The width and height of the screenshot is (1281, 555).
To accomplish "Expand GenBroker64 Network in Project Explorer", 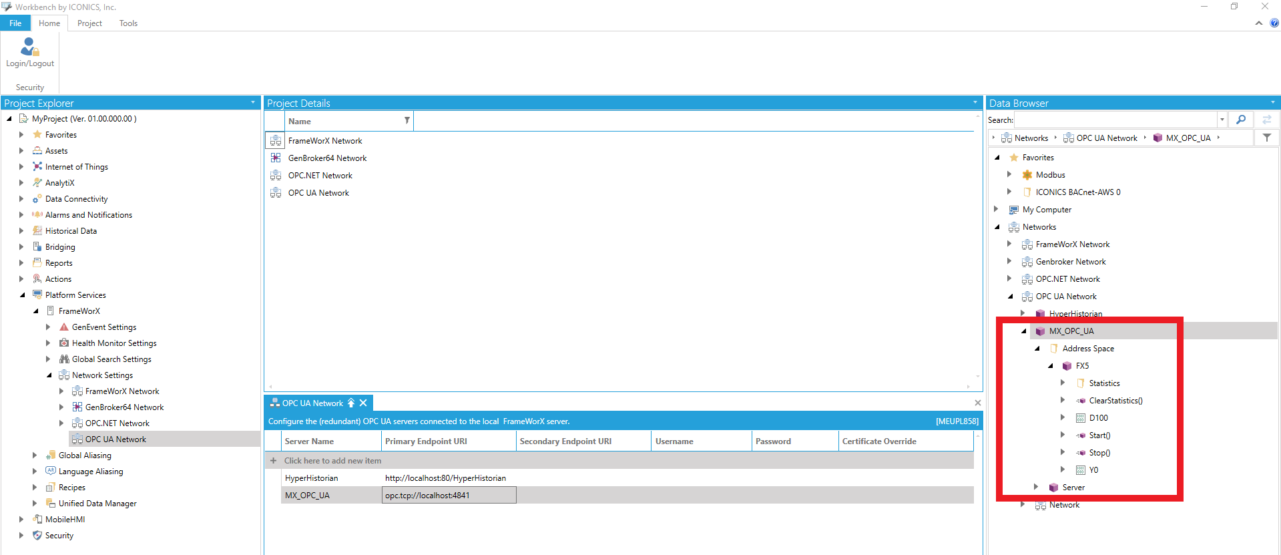I will pyautogui.click(x=61, y=407).
